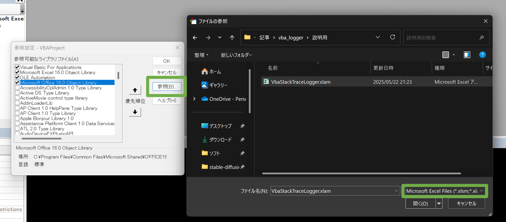506x222 pixels.
Task: Open デスクトップ quick access folder
Action: tap(217, 126)
